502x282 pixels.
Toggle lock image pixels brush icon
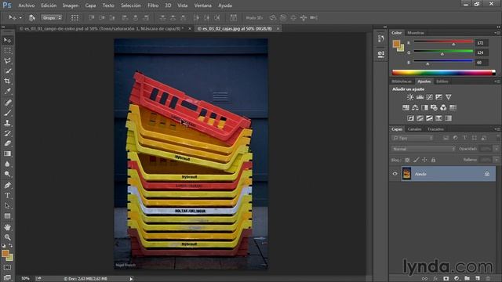(x=416, y=160)
